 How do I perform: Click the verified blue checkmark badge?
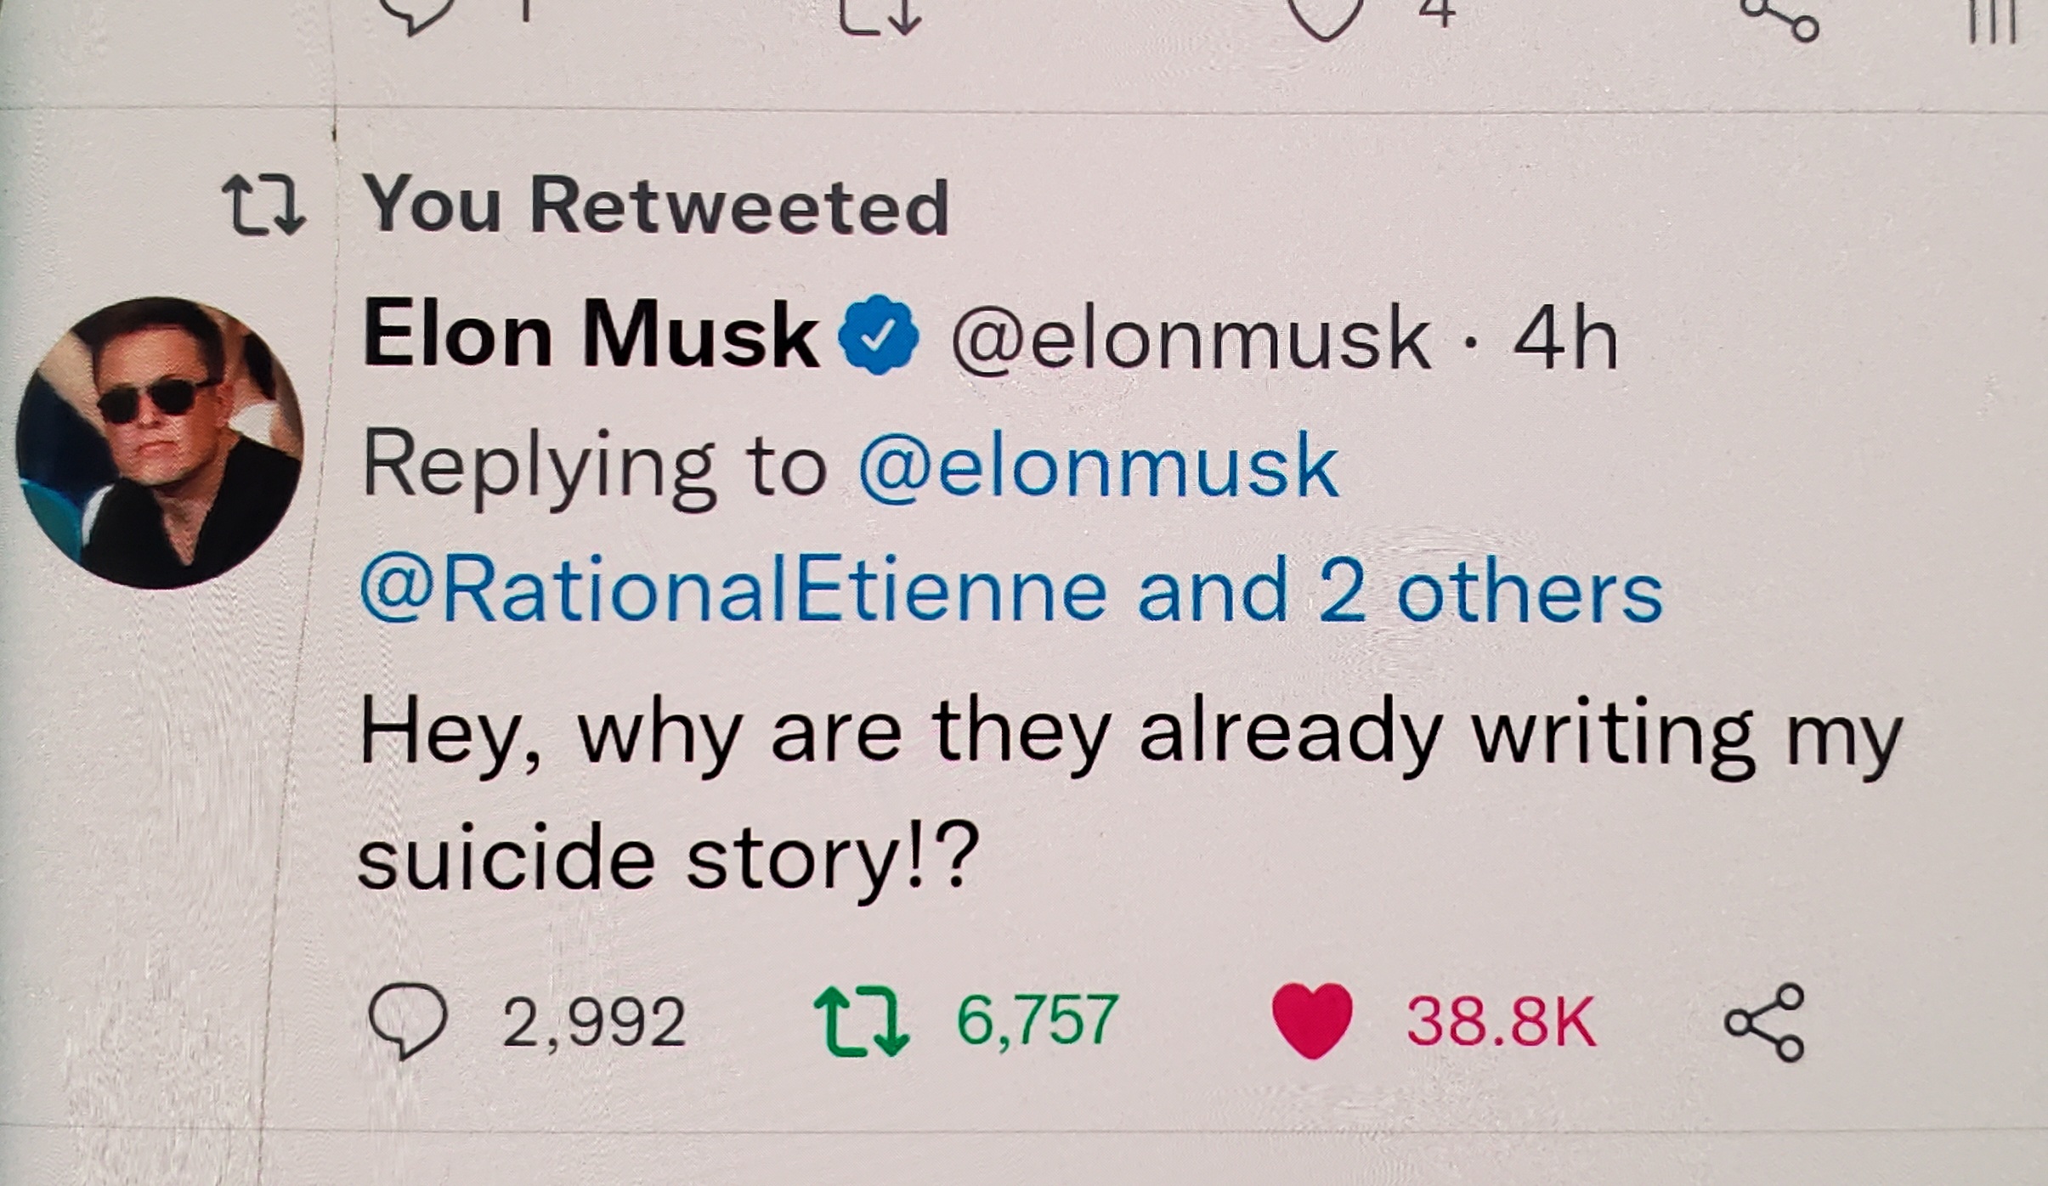[878, 336]
